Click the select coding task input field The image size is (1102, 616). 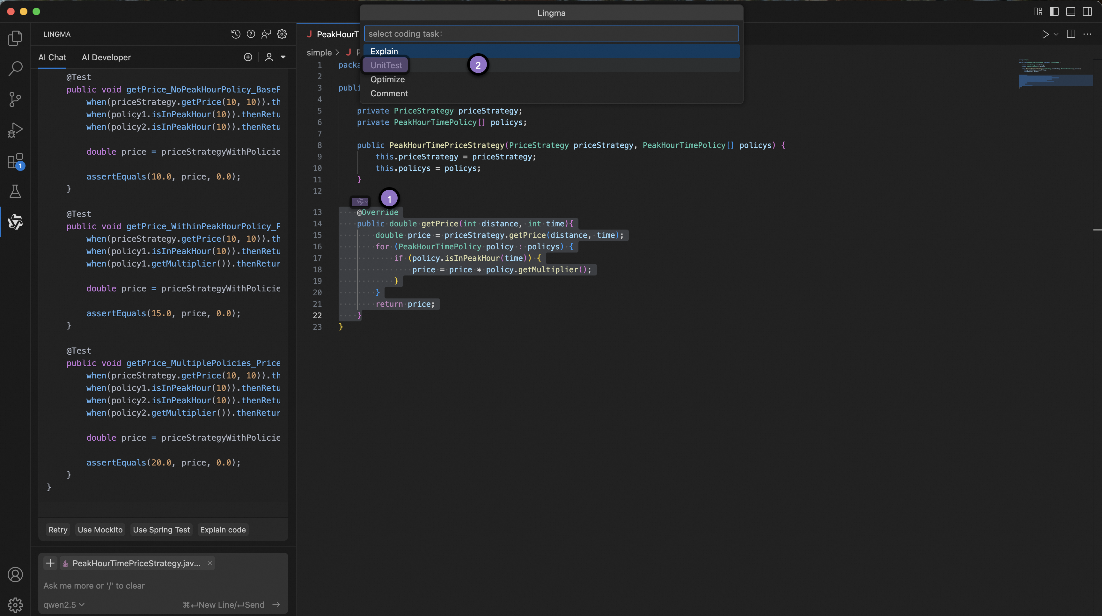pos(551,34)
